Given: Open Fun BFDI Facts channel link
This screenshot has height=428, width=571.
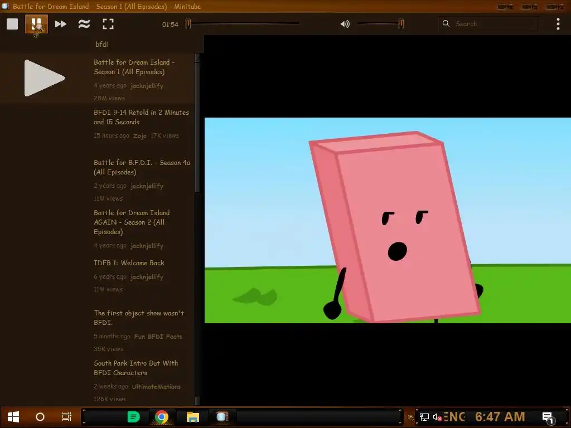Looking at the screenshot, I should click(158, 337).
